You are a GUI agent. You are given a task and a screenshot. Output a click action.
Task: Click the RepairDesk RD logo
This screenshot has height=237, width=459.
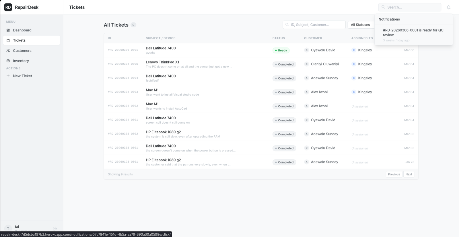pos(8,7)
